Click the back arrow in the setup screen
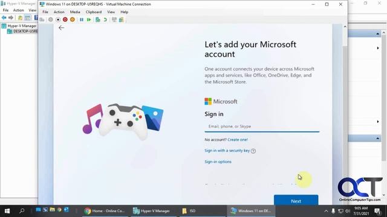This screenshot has height=217, width=387. click(x=61, y=28)
